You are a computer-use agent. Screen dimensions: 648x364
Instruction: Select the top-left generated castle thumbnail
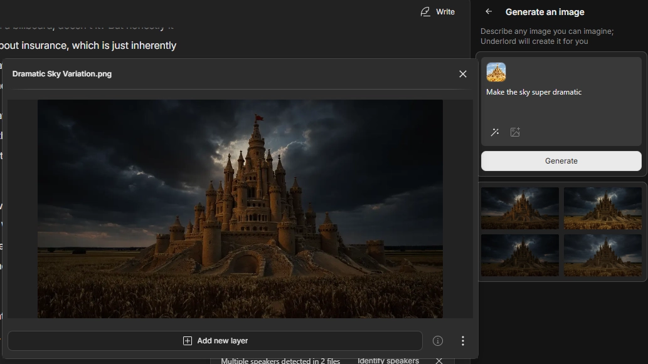[520, 209]
